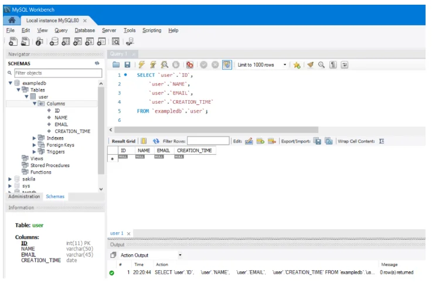Delete selected rows icon in result toolbar
Screen dimensions: 432x286
(x=271, y=141)
